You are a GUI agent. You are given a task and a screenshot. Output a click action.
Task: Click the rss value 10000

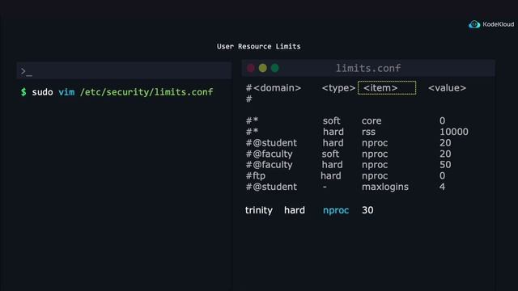[x=454, y=132]
